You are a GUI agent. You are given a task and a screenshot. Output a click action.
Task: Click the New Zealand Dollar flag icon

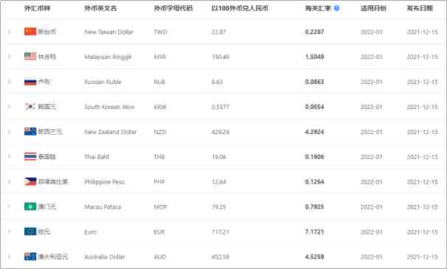30,132
